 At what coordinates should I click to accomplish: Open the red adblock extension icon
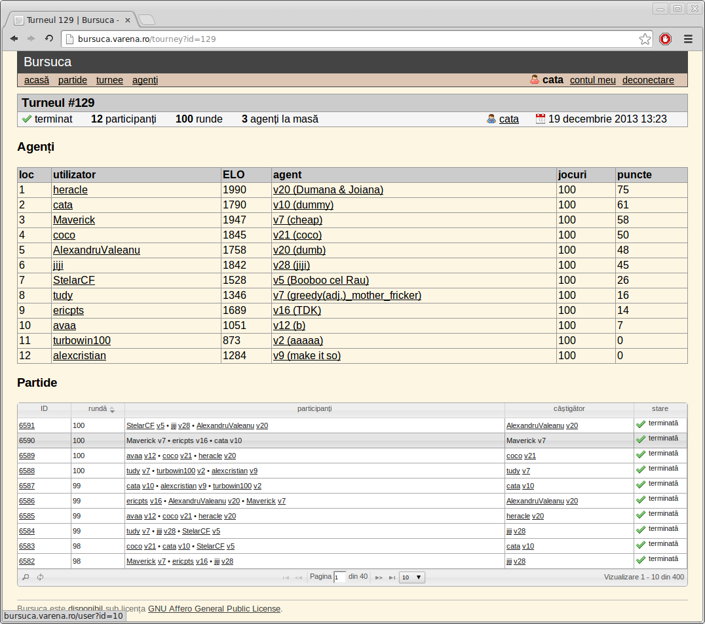coord(666,39)
